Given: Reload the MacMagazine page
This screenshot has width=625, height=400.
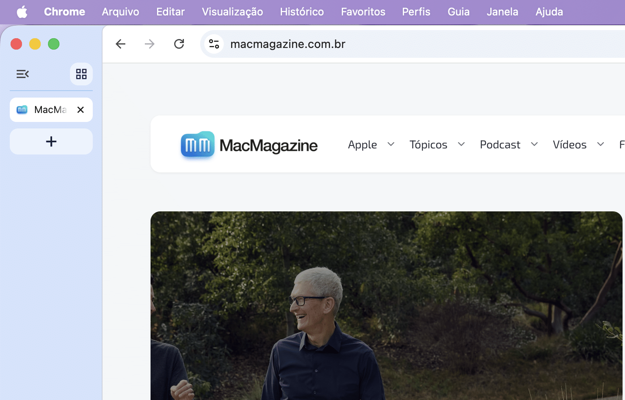Looking at the screenshot, I should pos(179,44).
